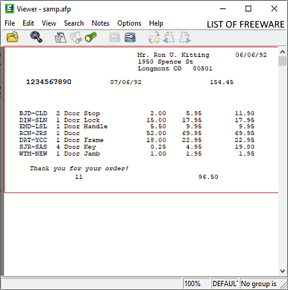
Task: Close the Viewer window
Action: [x=275, y=9]
